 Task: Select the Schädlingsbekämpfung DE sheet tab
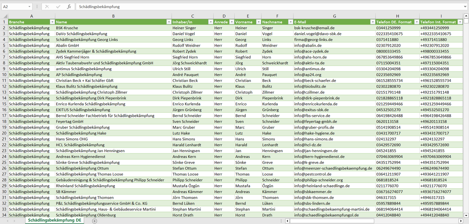point(55,220)
